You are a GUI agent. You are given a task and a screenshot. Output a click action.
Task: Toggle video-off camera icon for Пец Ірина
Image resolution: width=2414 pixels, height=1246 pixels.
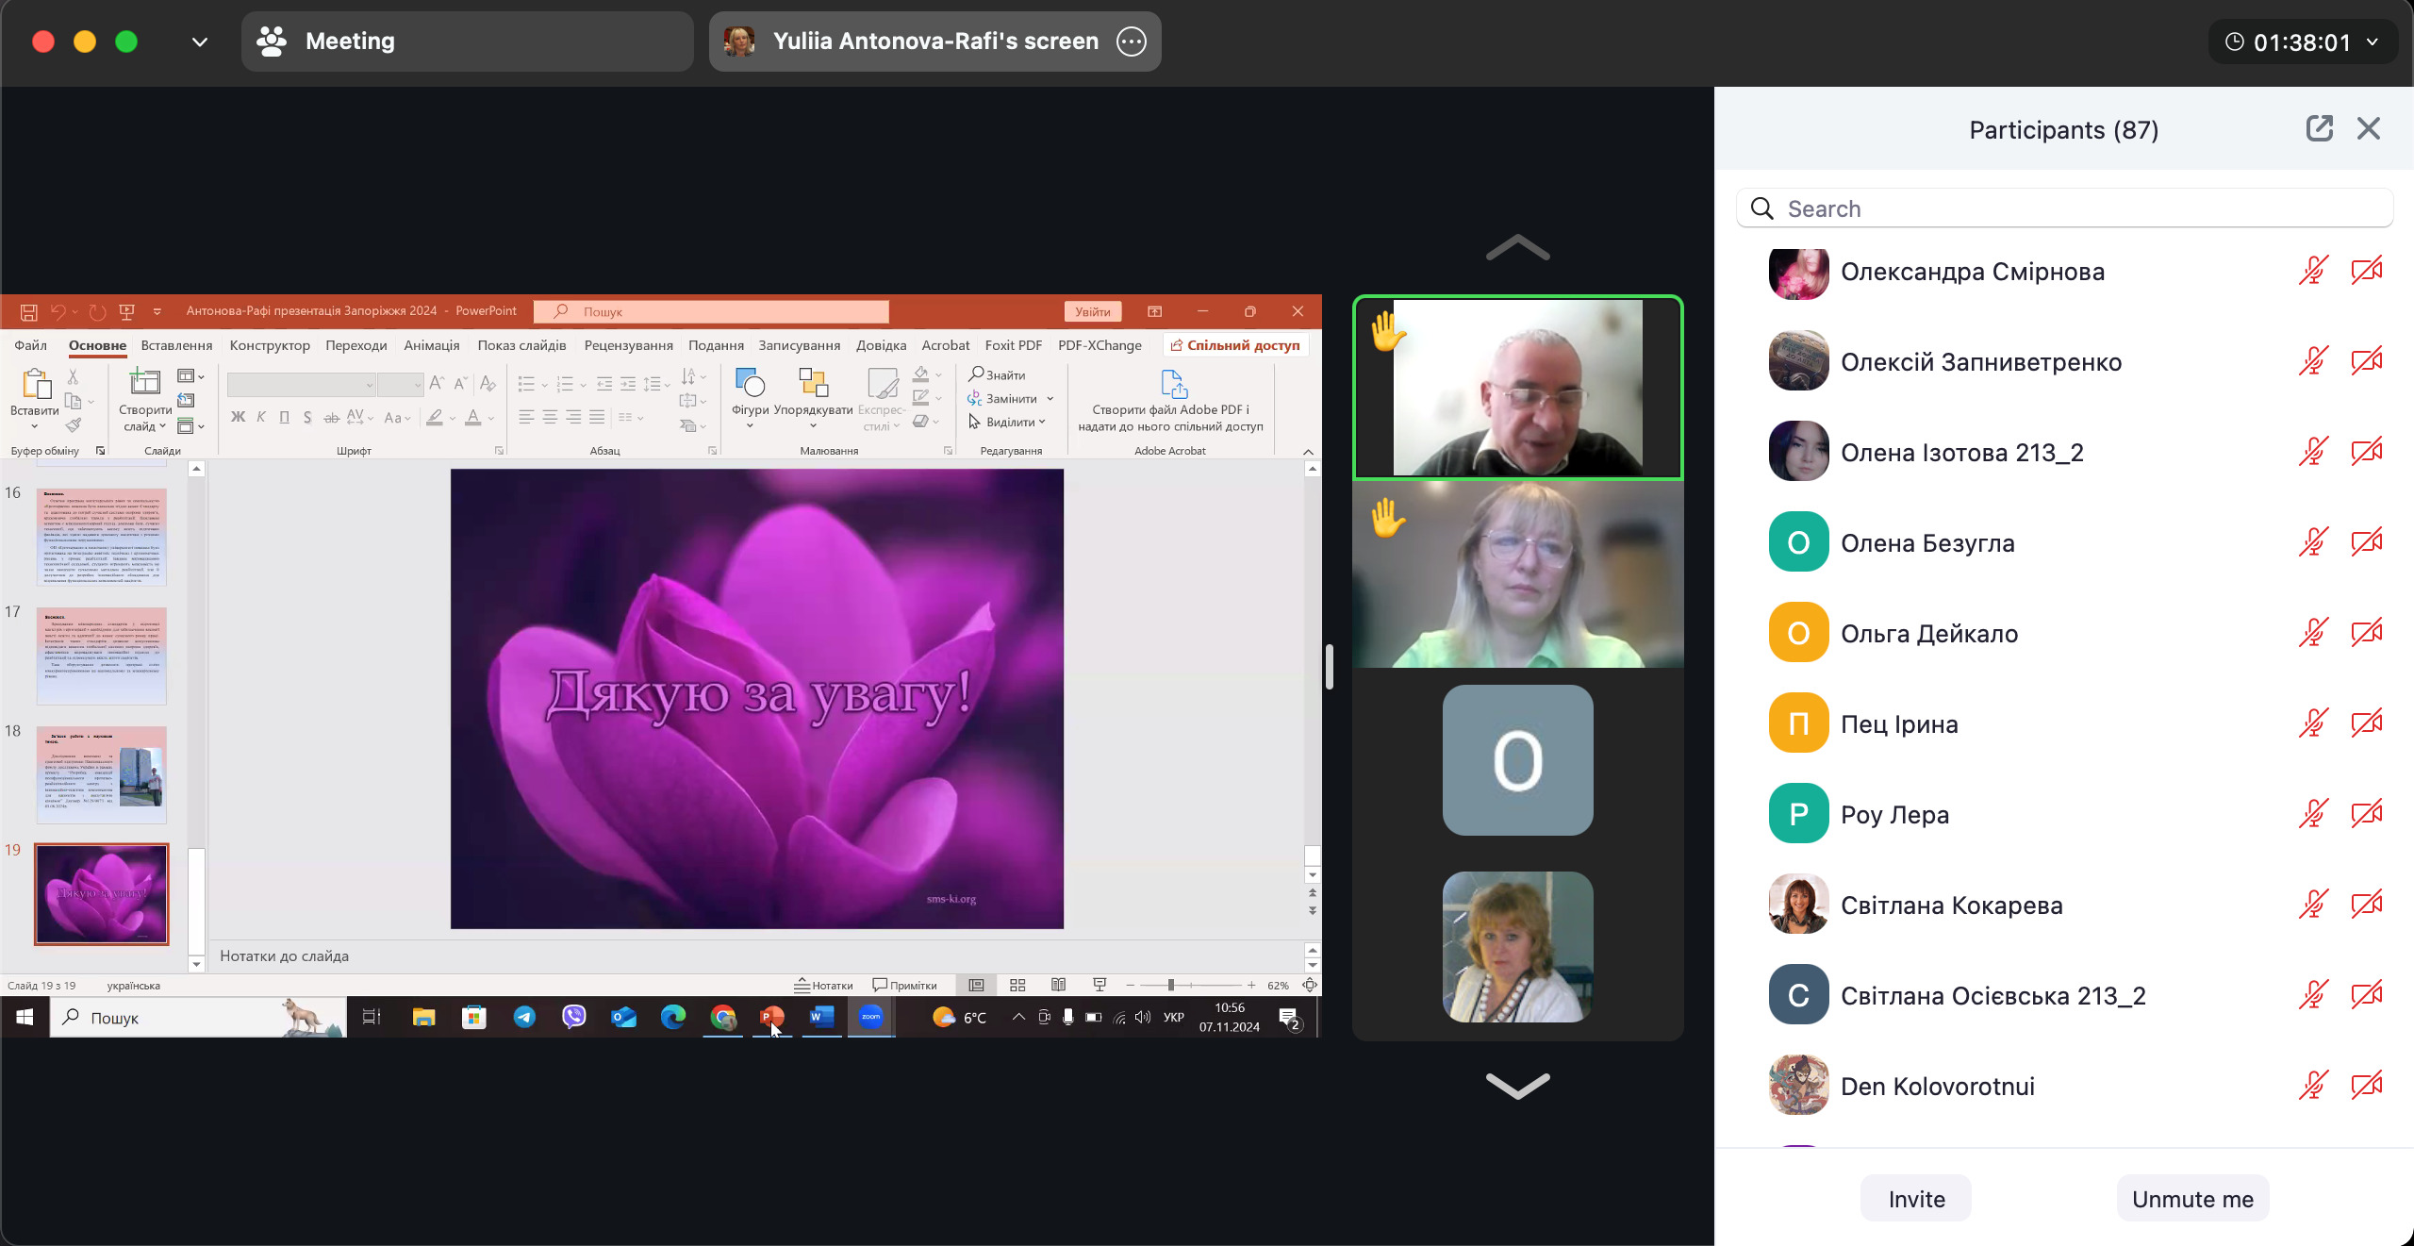[x=2366, y=723]
